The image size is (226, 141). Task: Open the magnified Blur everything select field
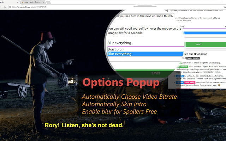coord(145,43)
